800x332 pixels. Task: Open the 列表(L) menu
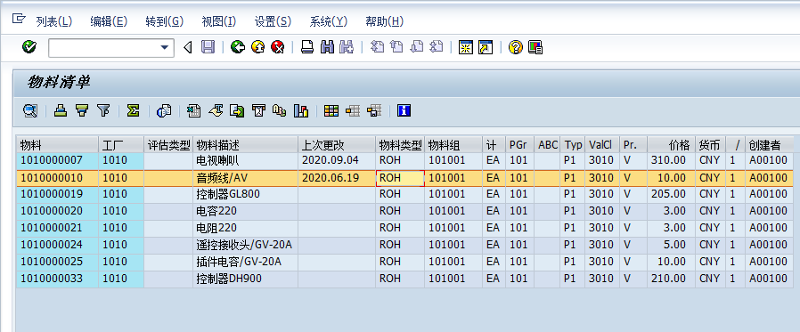tap(54, 21)
